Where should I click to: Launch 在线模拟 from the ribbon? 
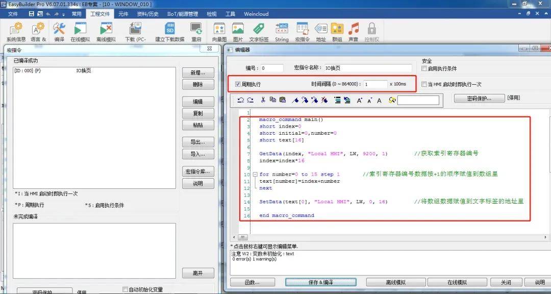[80, 31]
